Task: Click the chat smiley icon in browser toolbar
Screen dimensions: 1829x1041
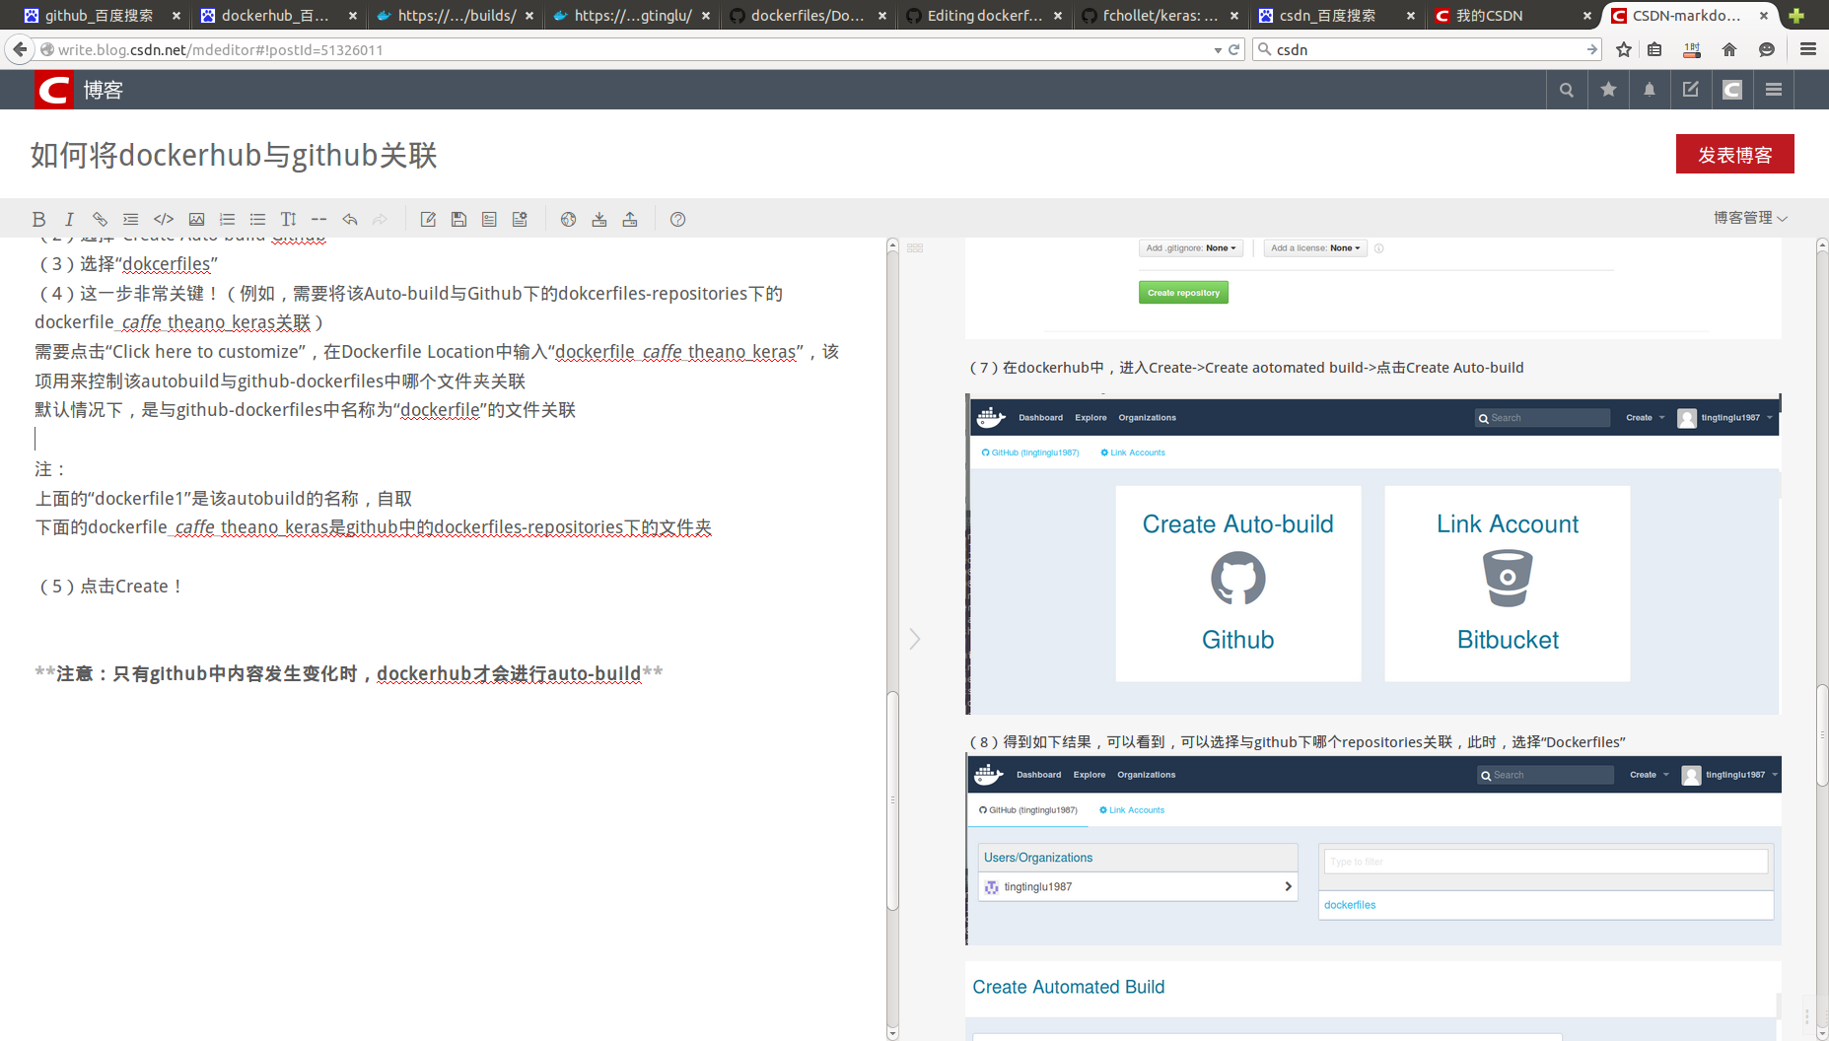Action: (x=1767, y=49)
